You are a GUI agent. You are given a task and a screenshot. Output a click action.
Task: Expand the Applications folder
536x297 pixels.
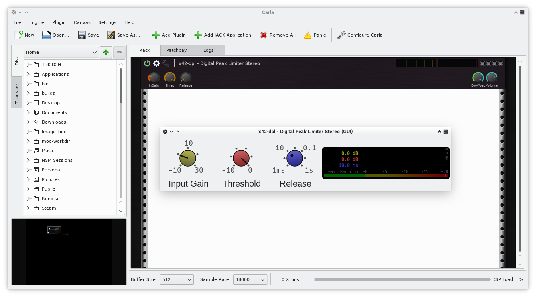pyautogui.click(x=28, y=74)
